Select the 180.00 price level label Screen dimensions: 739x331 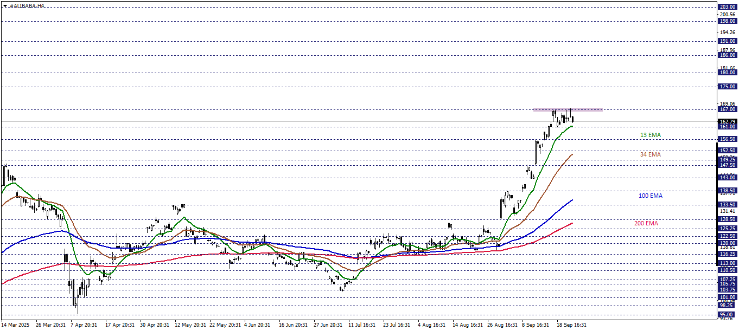[x=727, y=73]
